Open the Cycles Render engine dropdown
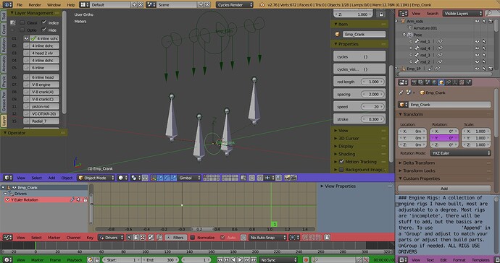500x263 pixels. click(234, 5)
